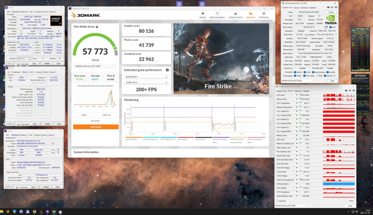Open the GPU Temperature sensor dropdown arrow
373x215 pixels.
[297, 103]
